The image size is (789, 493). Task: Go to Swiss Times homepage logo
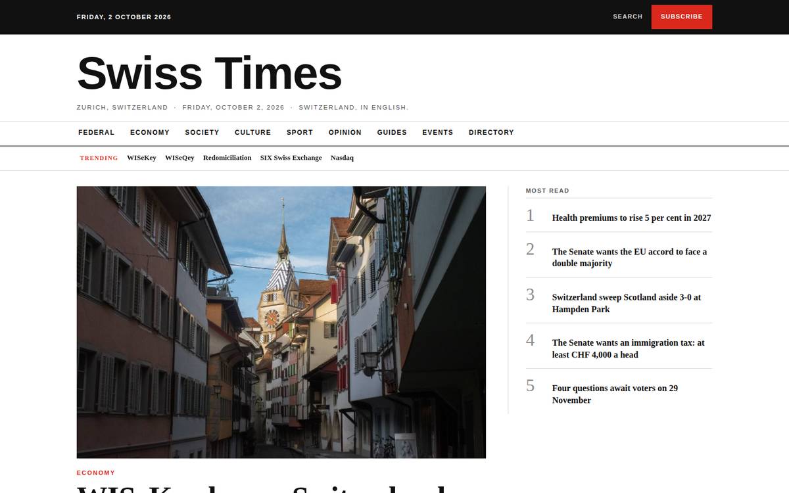(209, 72)
